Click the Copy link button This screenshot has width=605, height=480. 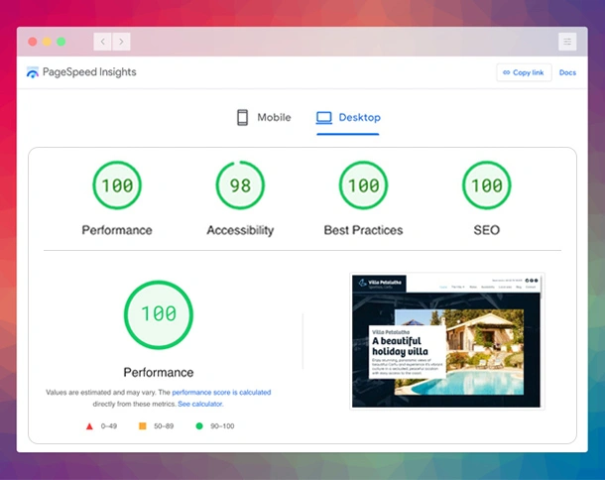(524, 72)
